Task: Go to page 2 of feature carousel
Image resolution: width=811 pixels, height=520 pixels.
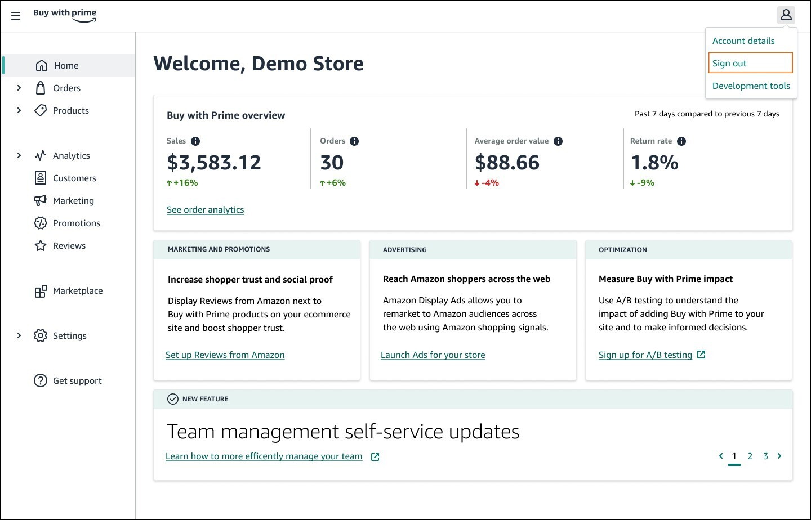Action: pos(750,456)
